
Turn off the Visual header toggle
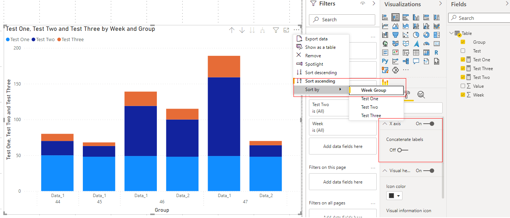(x=429, y=171)
